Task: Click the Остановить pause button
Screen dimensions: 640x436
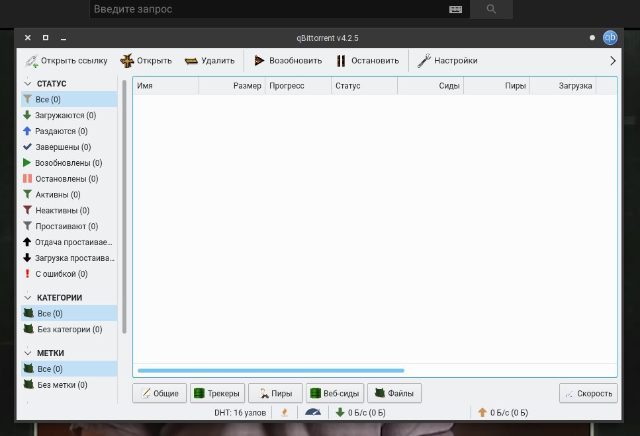Action: [x=368, y=61]
